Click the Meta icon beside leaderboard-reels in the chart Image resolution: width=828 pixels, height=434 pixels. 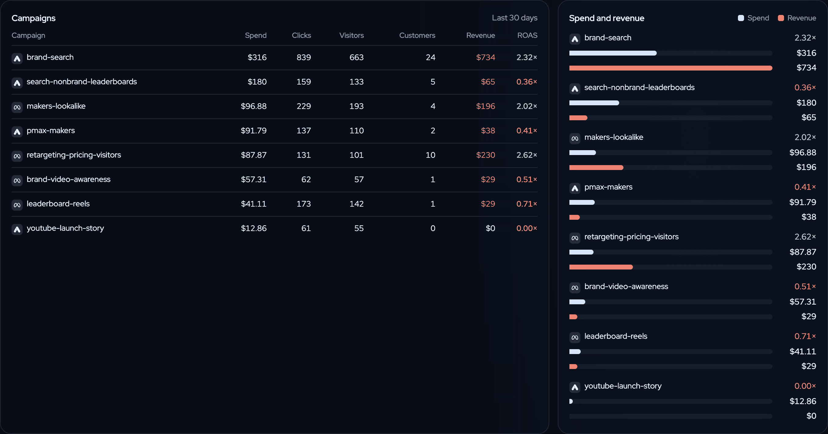click(x=575, y=337)
